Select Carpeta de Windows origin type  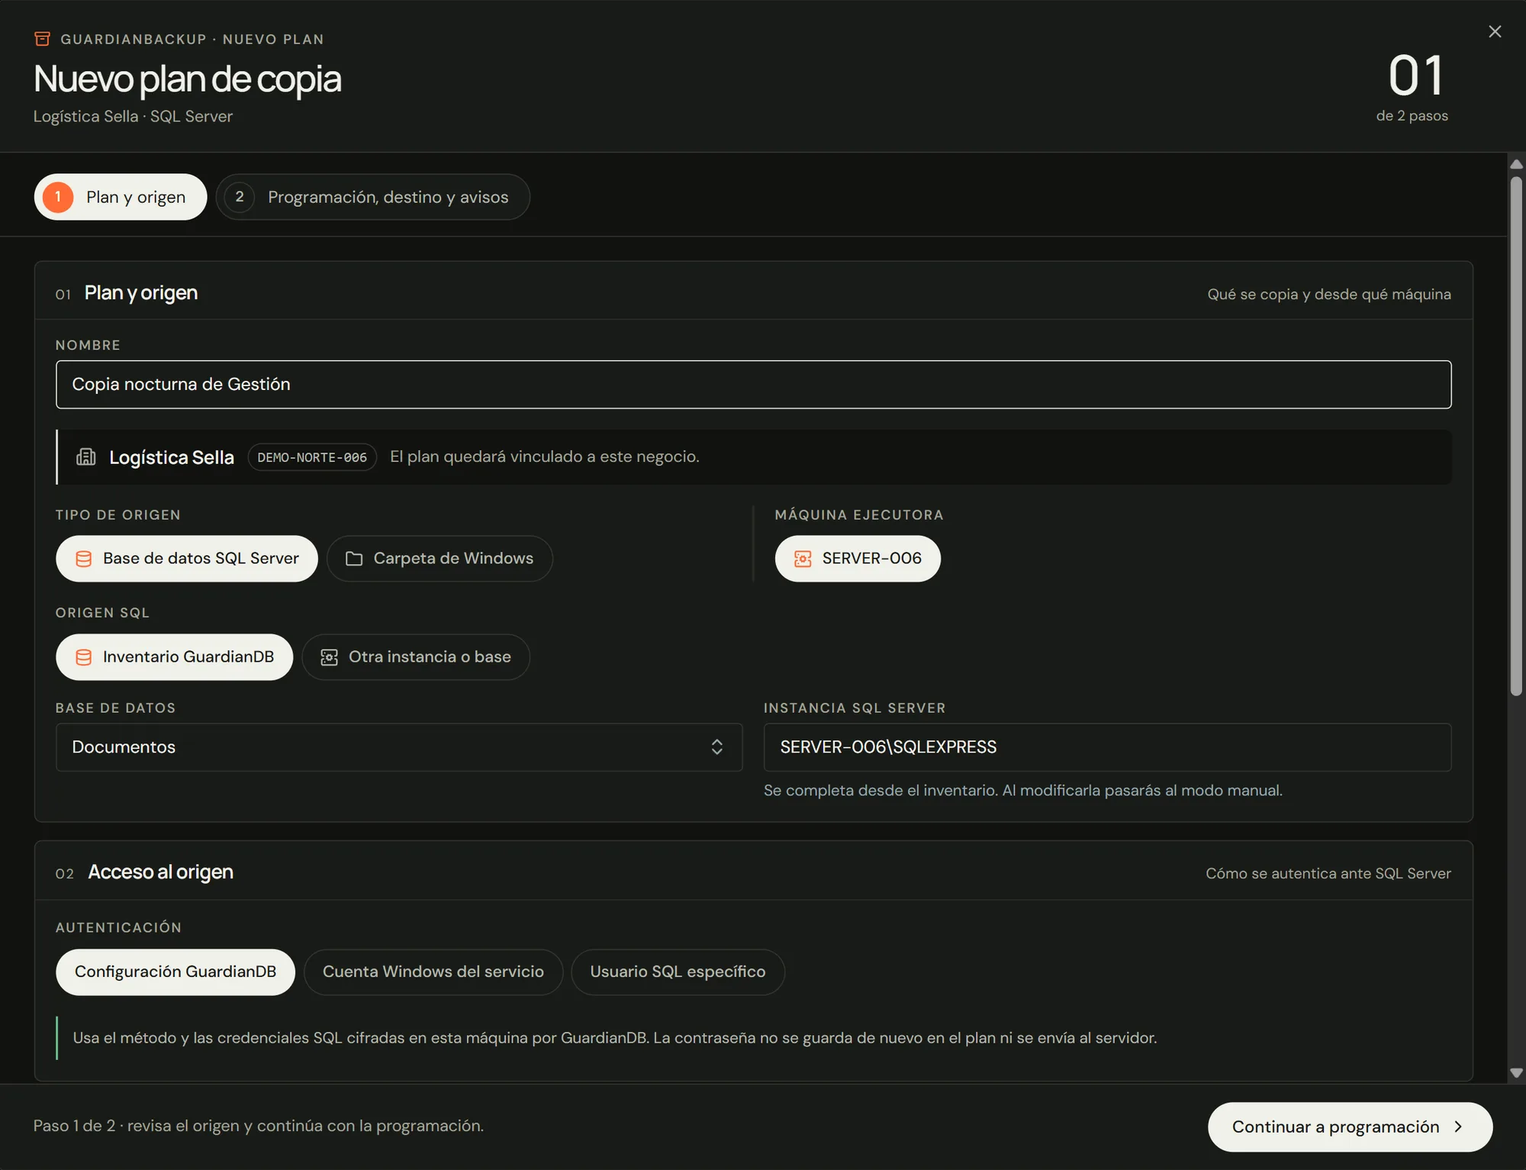click(x=439, y=559)
